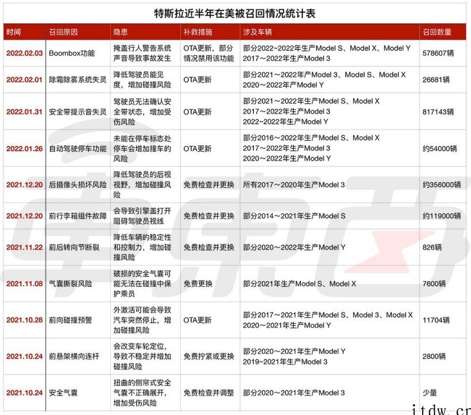Click the 除霜除雾系统失灵 cell
This screenshot has height=415, width=471.
click(x=78, y=80)
